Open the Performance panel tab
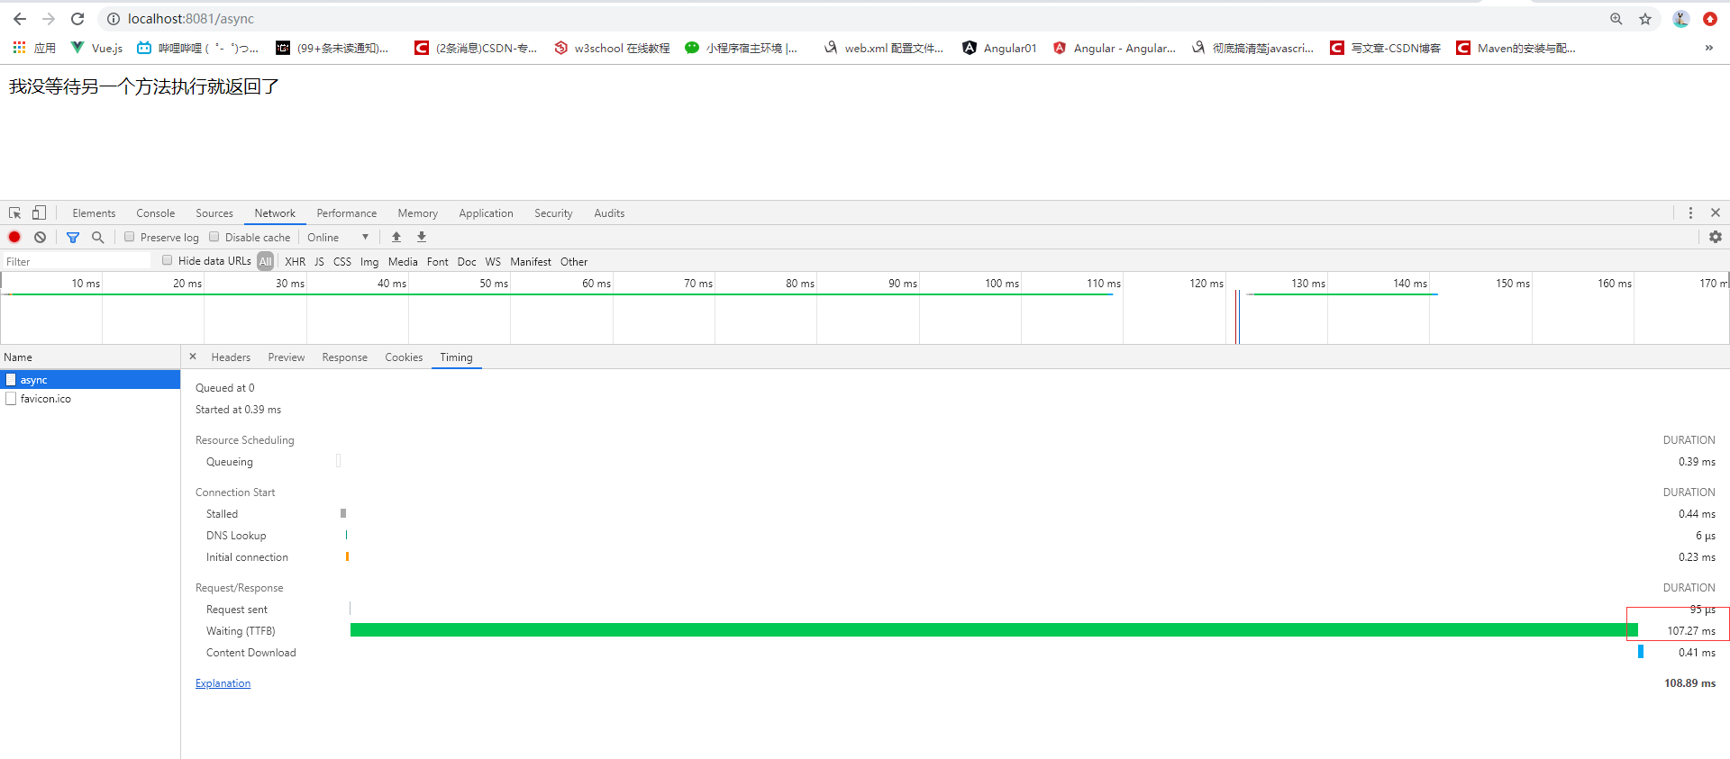The height and width of the screenshot is (759, 1730). tap(347, 213)
